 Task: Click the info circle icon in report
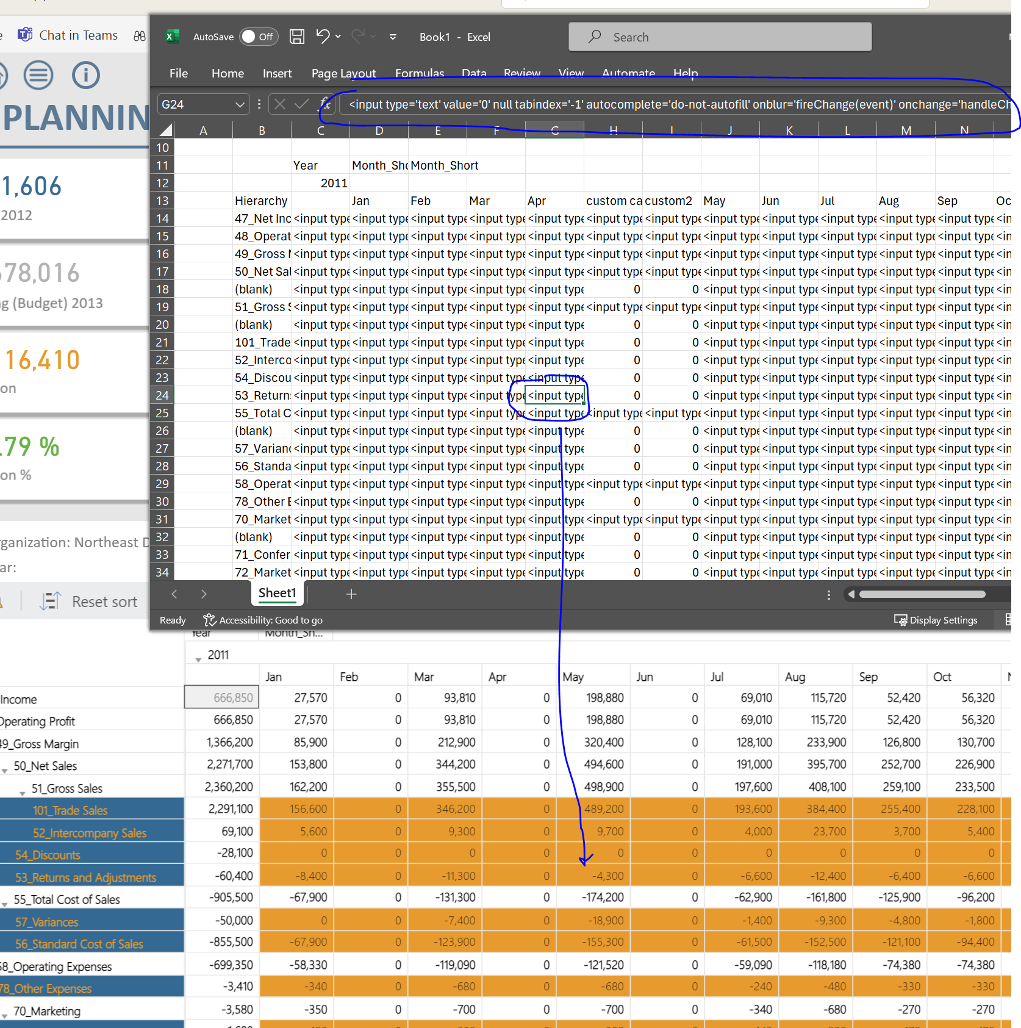pos(86,76)
